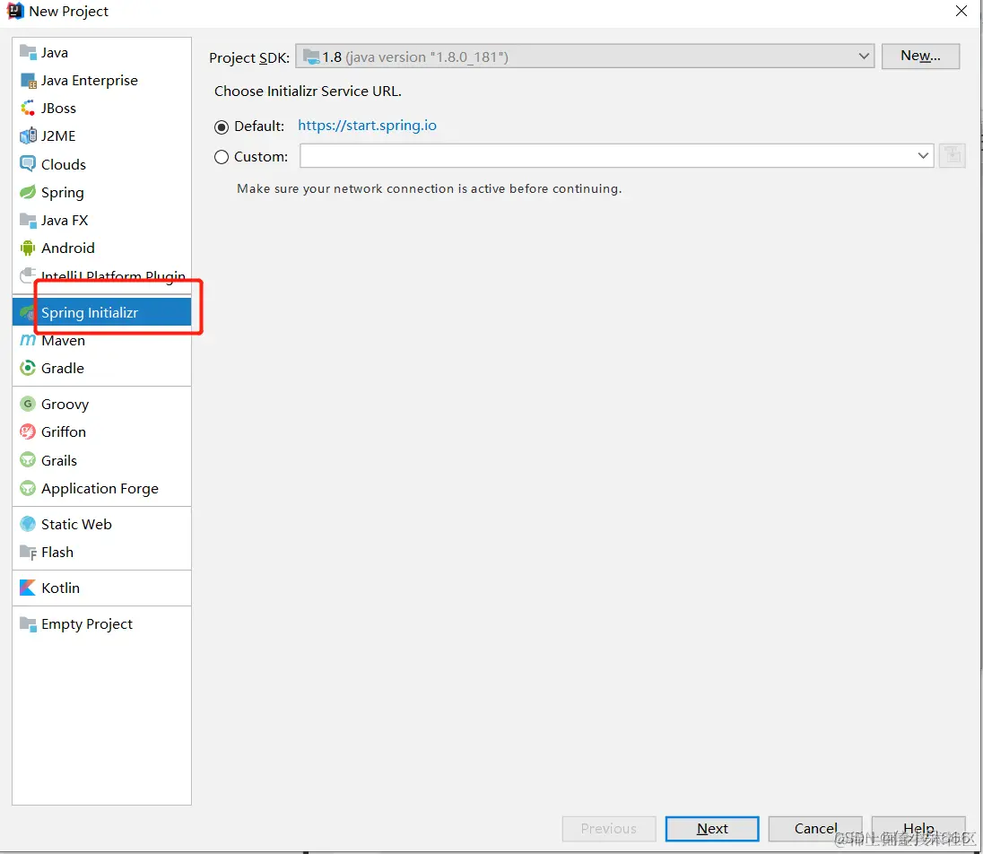
Task: Click the J2ME icon
Action: 28,135
